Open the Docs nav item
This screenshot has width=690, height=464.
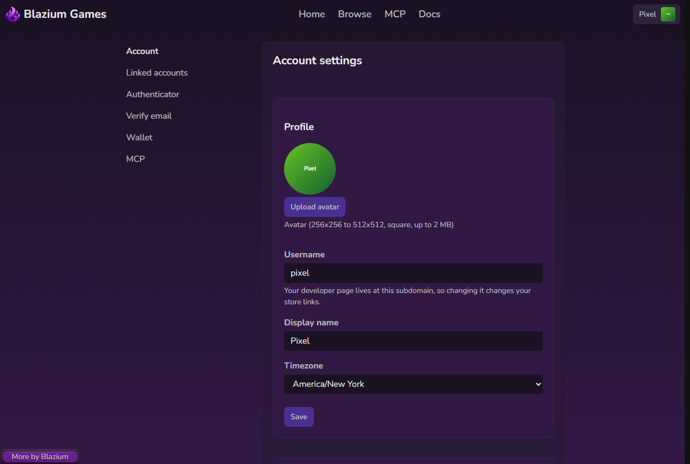tap(430, 14)
